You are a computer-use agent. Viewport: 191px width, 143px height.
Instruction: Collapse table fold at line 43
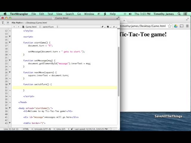click(x=10, y=123)
